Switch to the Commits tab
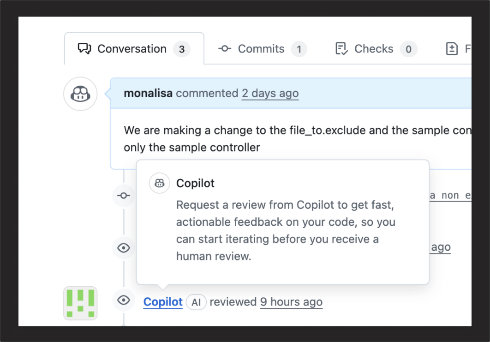This screenshot has width=490, height=342. (262, 49)
